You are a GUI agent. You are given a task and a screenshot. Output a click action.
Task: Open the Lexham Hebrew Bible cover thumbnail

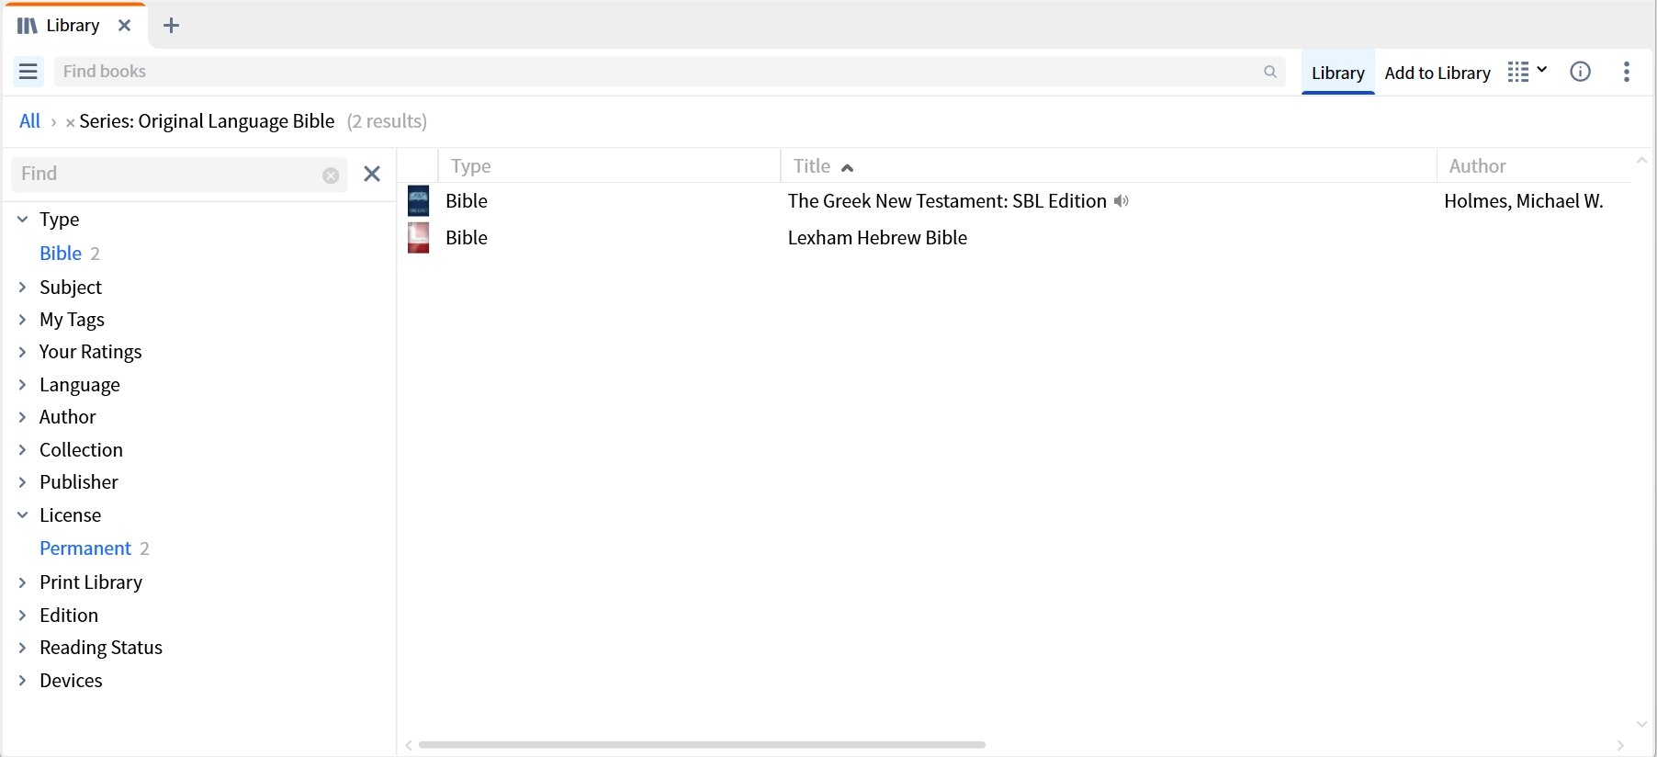419,238
